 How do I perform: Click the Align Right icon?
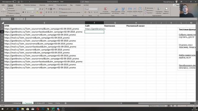pyautogui.click(x=51, y=12)
